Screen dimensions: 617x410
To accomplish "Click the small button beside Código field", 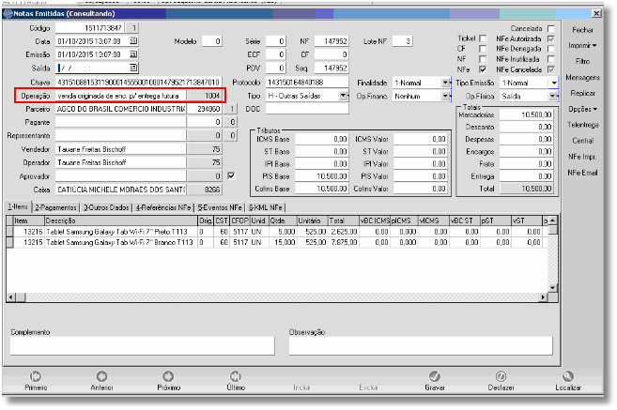I will pyautogui.click(x=133, y=28).
